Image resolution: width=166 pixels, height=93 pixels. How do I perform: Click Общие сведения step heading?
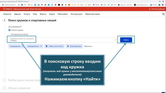tap(19, 88)
